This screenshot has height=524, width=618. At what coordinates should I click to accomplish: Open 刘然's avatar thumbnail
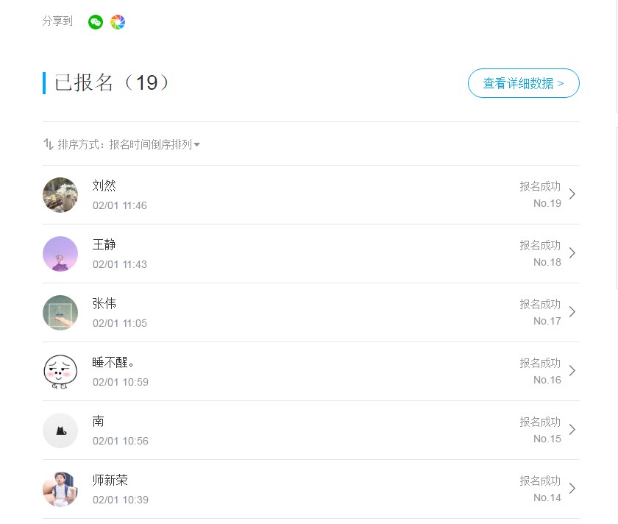[x=60, y=195]
